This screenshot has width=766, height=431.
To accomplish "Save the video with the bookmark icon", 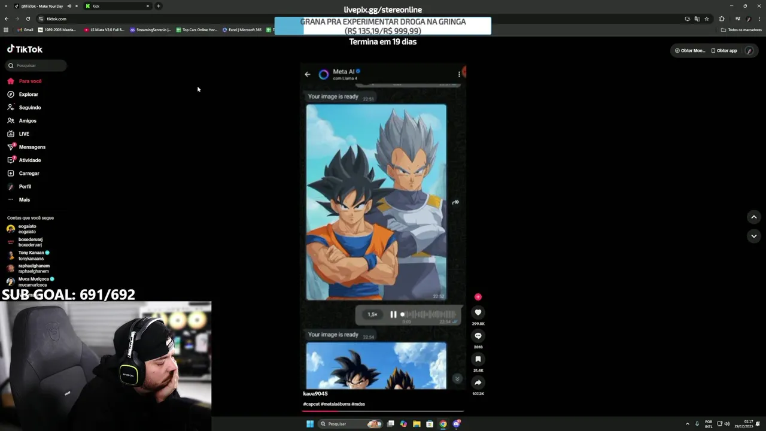I will (478, 359).
